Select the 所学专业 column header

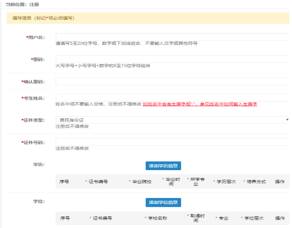pyautogui.click(x=195, y=181)
